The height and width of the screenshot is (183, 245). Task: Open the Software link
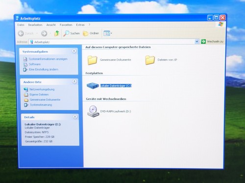pyautogui.click(x=35, y=64)
